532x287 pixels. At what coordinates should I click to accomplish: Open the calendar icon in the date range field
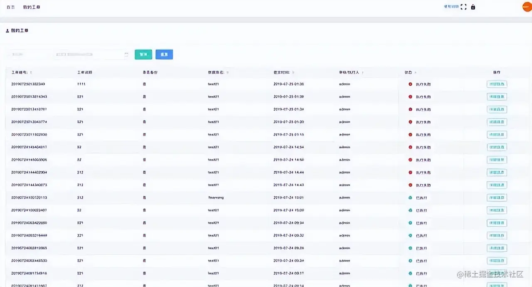(126, 54)
